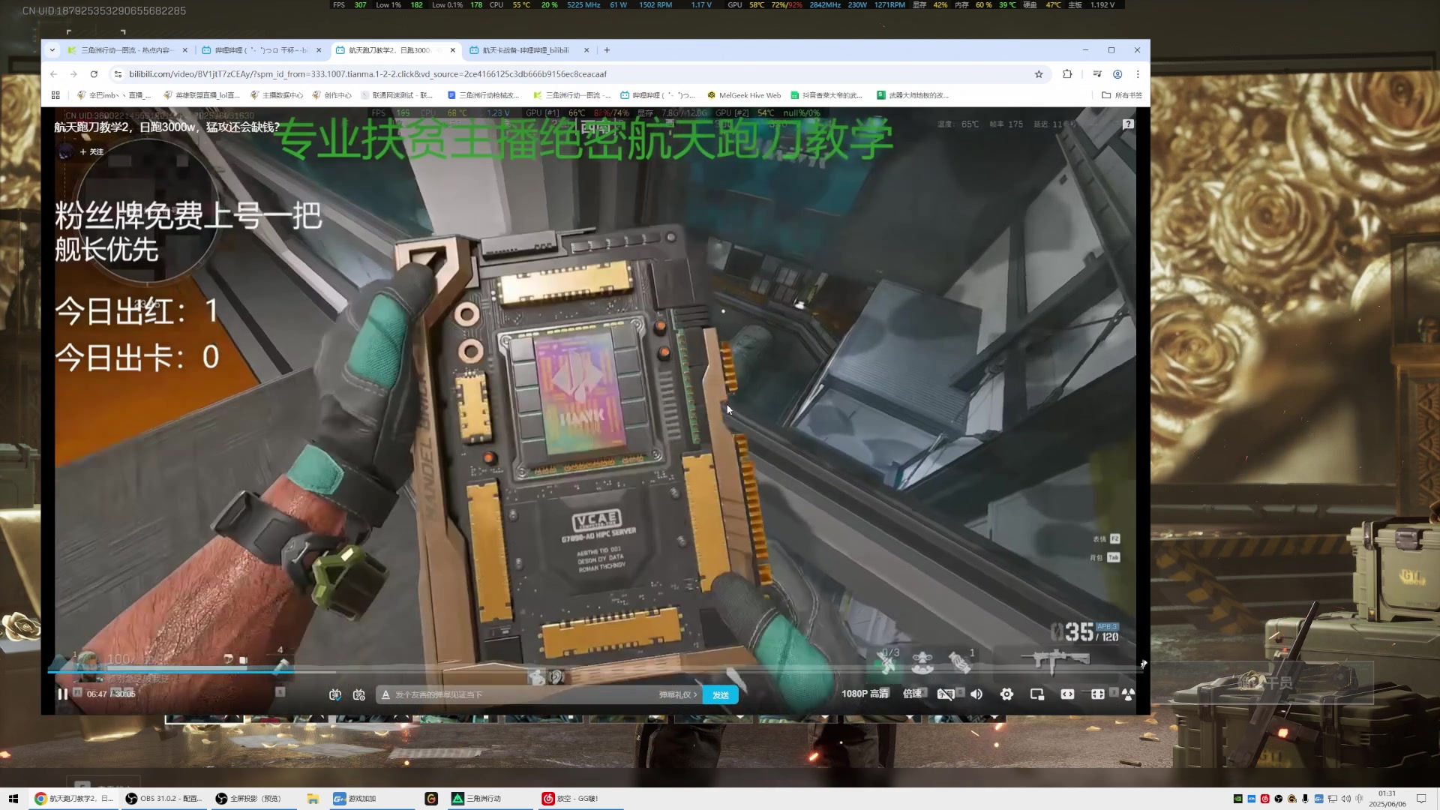Open the 抖音香菜大帝 bookmark

pyautogui.click(x=826, y=95)
